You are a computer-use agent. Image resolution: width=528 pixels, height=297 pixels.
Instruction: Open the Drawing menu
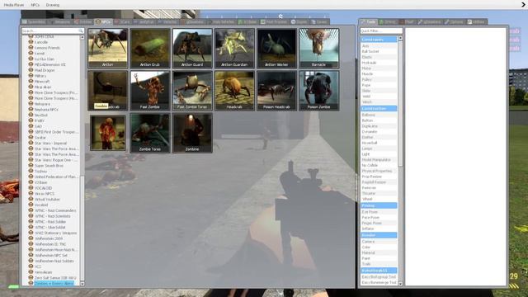coord(53,5)
